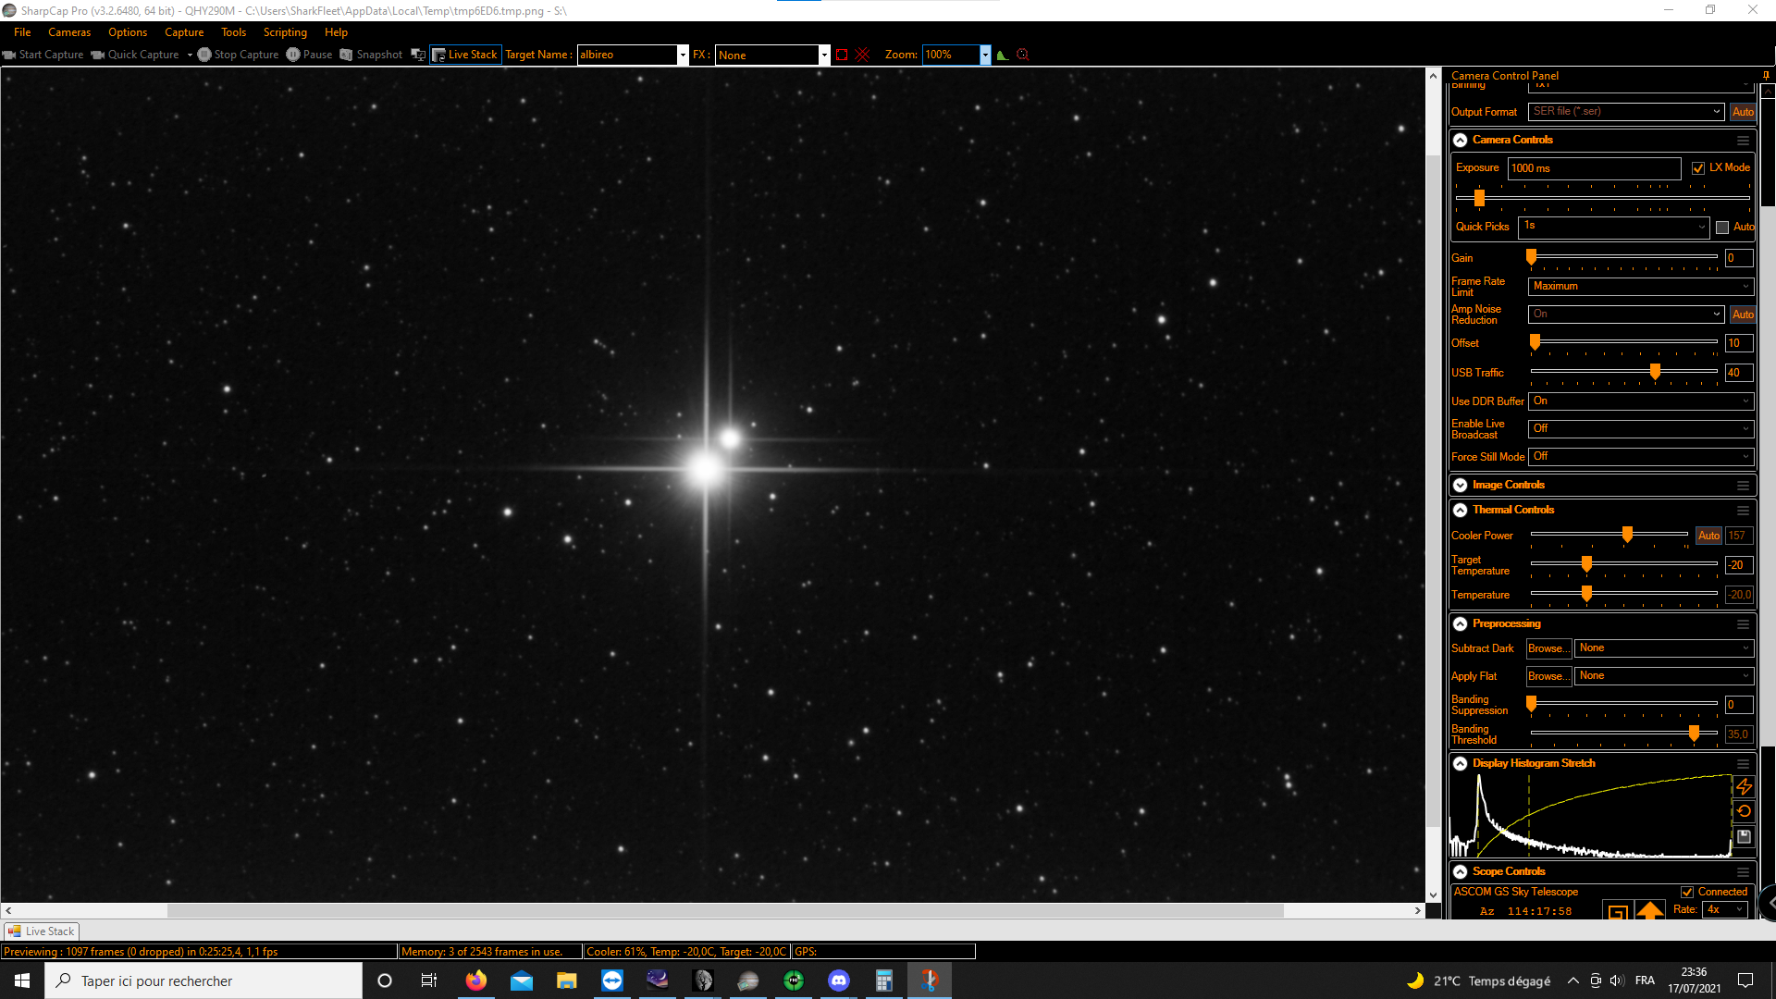The height and width of the screenshot is (999, 1776).
Task: Click the monitor icon next to Snapshot
Action: click(418, 55)
